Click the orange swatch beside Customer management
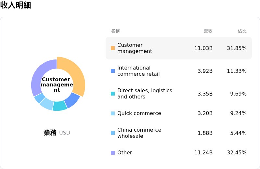Image resolution: width=260 pixels, height=169 pixels. 113,48
